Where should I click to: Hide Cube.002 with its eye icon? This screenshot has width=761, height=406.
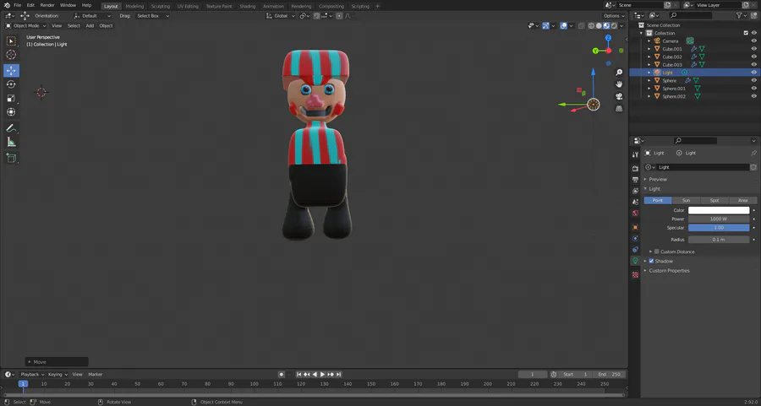(x=753, y=57)
